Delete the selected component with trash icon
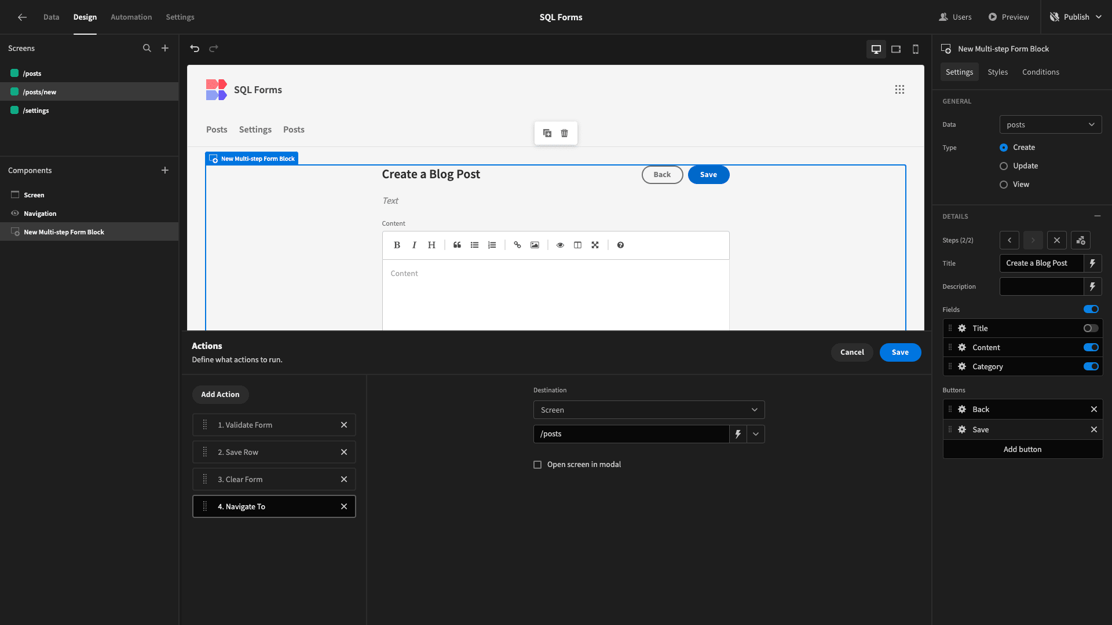 click(x=565, y=133)
